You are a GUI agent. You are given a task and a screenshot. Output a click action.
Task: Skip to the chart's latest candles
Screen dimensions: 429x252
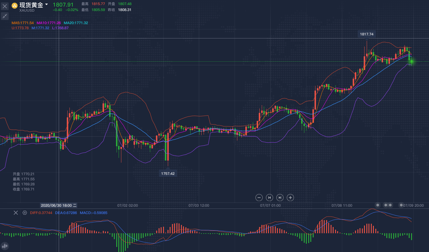coord(280,197)
